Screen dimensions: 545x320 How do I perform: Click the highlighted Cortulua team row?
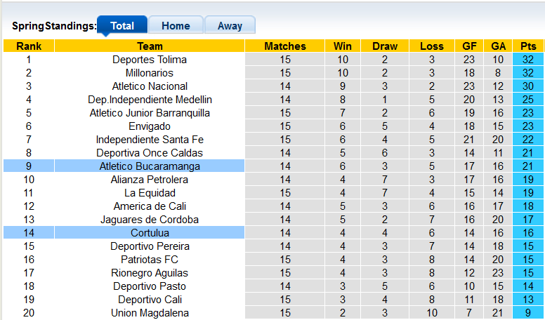coord(150,233)
